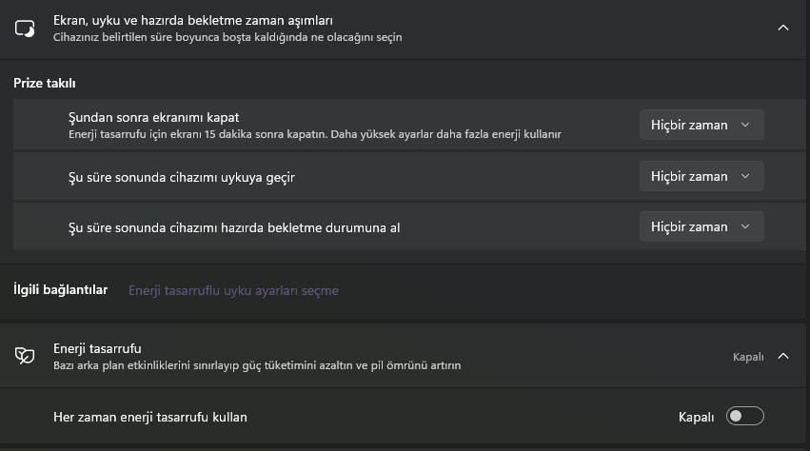This screenshot has height=451, width=810.
Task: Click the Ekran, uyku ve hazırda bekletme title
Action: (192, 21)
